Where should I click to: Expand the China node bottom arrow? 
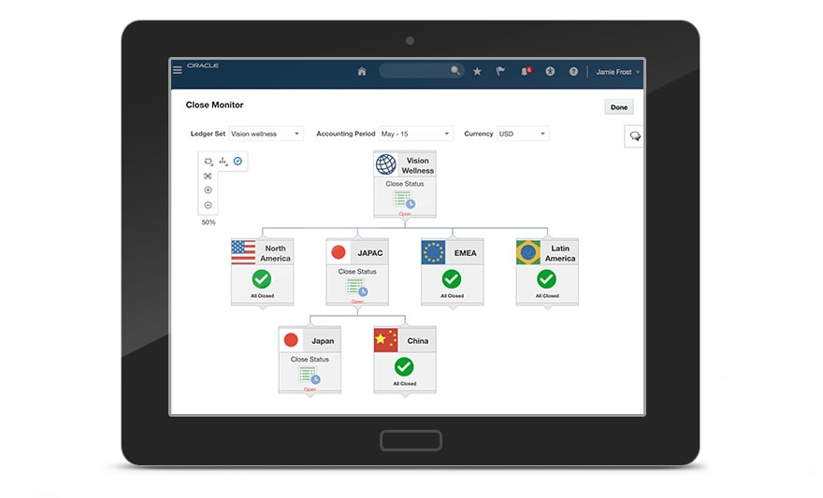pyautogui.click(x=405, y=395)
